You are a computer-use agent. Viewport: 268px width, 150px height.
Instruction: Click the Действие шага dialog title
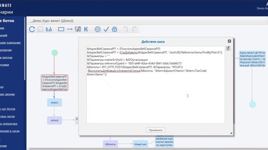153,42
